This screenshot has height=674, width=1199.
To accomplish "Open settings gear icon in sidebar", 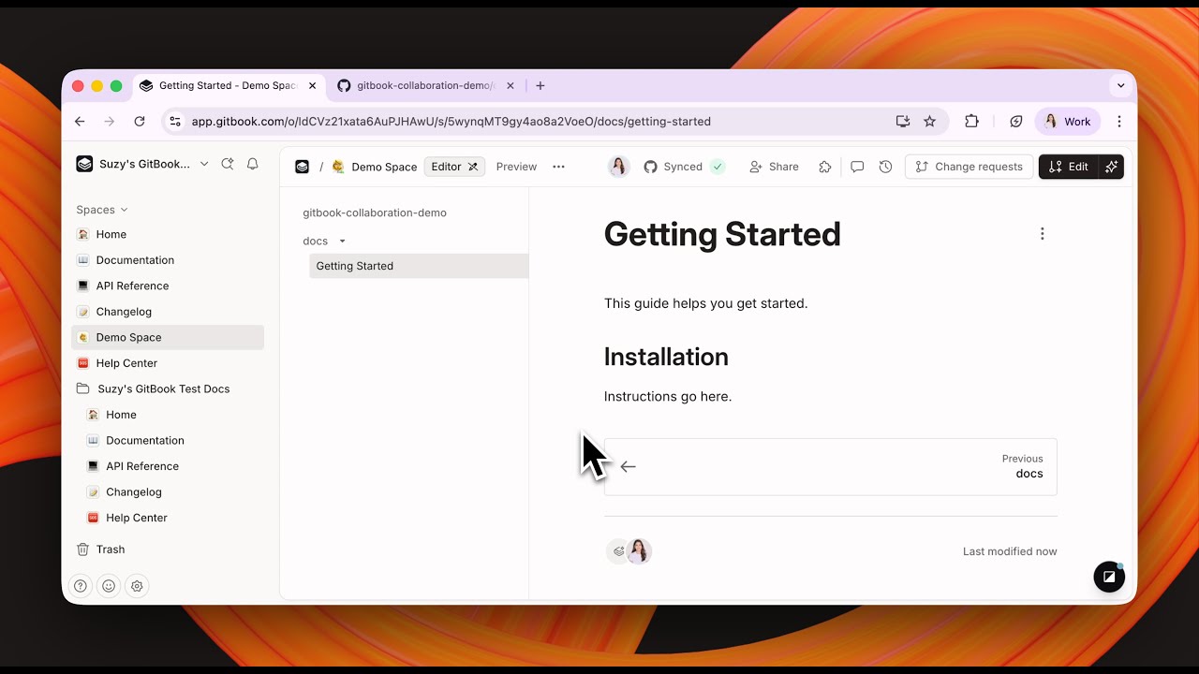I will pos(137,586).
